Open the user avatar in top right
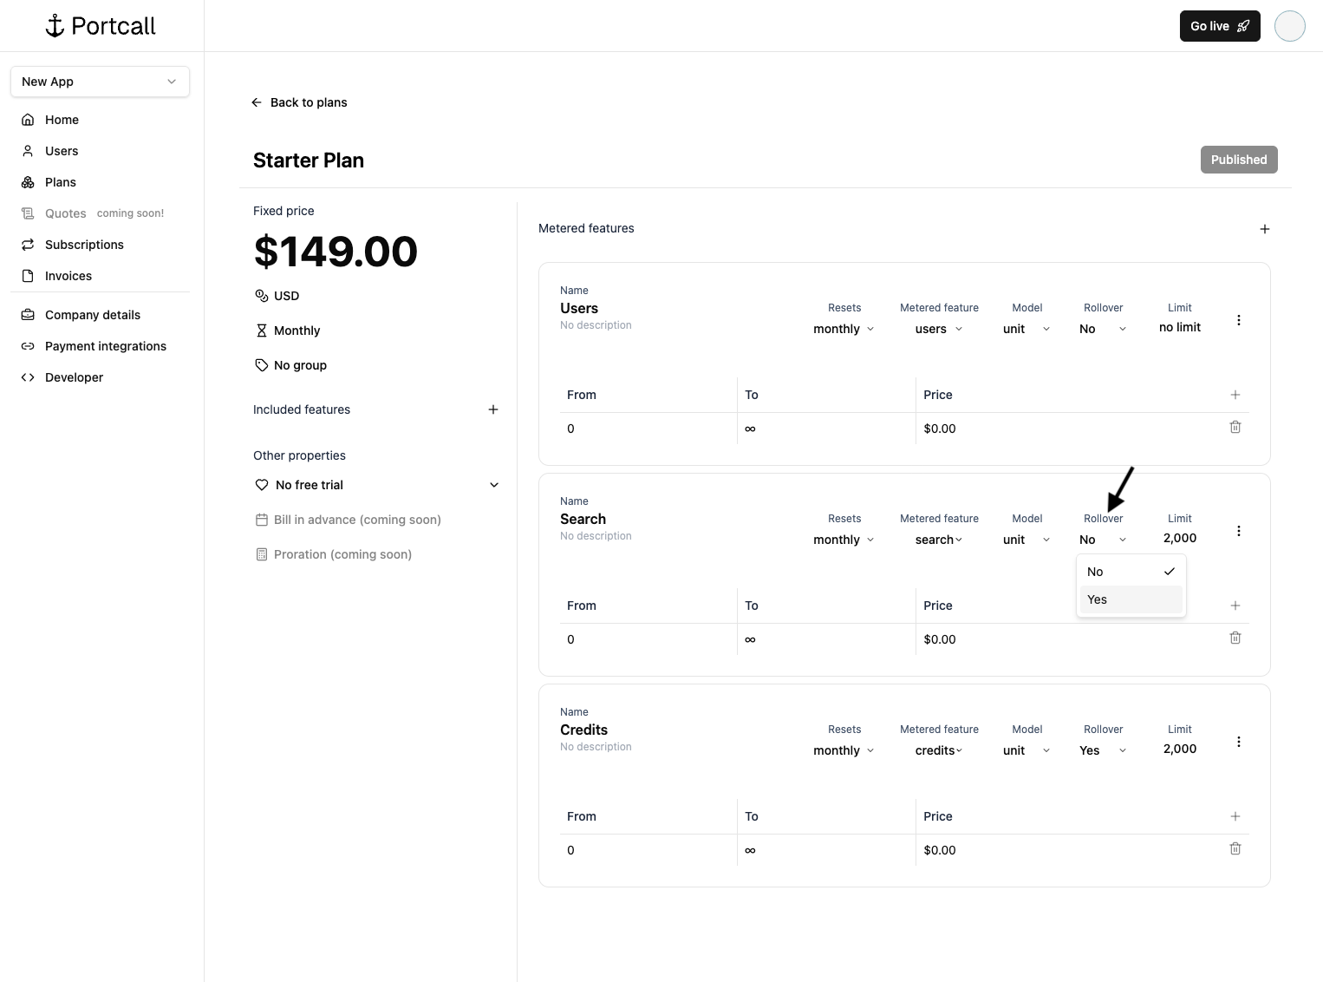The height and width of the screenshot is (982, 1323). pos(1289,26)
